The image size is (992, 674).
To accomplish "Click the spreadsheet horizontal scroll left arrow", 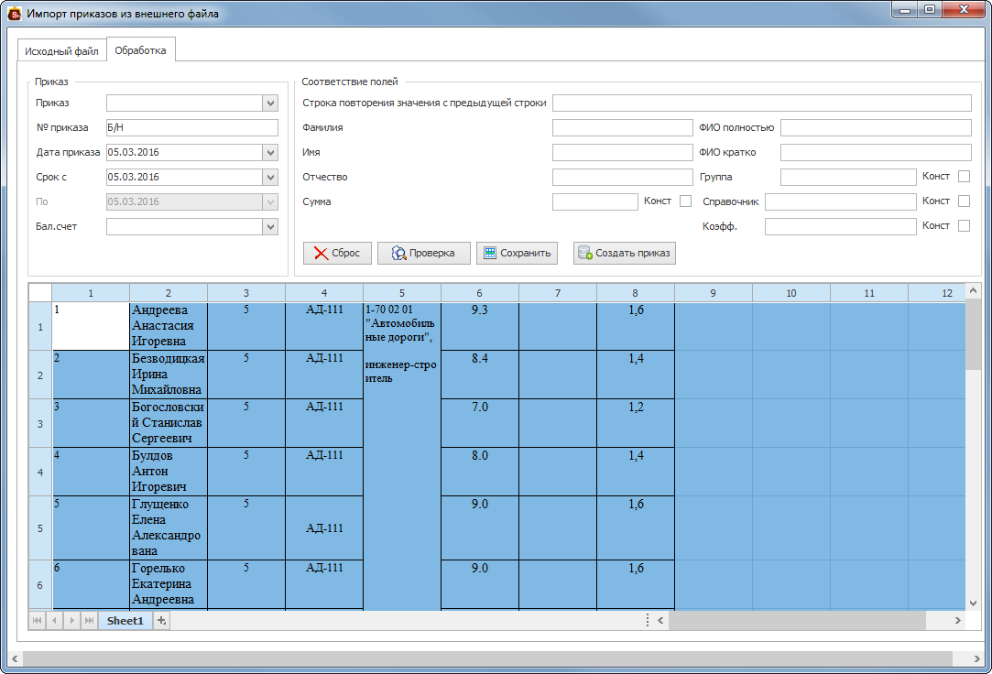I will tap(660, 621).
